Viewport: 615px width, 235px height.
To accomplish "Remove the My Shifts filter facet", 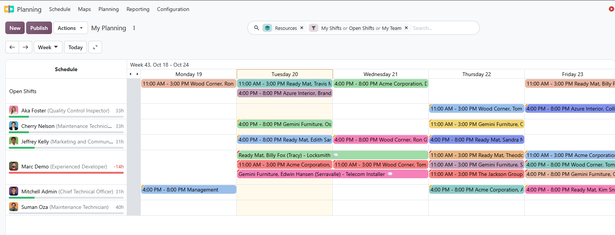I will 406,28.
